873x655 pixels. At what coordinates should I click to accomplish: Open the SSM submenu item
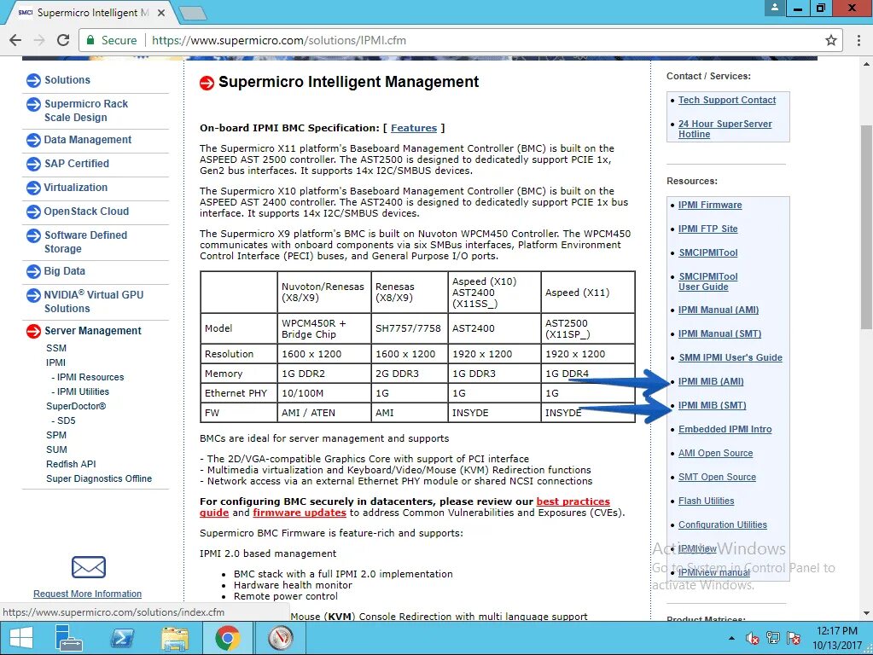pyautogui.click(x=56, y=348)
